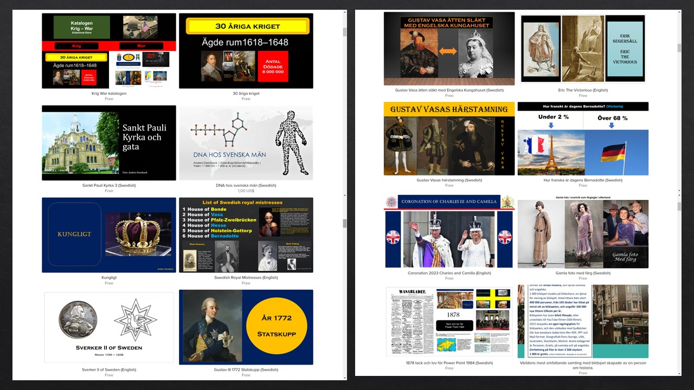694x390 pixels.
Task: Follow the 'DNA hos svenska män (Swedish)' link
Action: (x=246, y=185)
